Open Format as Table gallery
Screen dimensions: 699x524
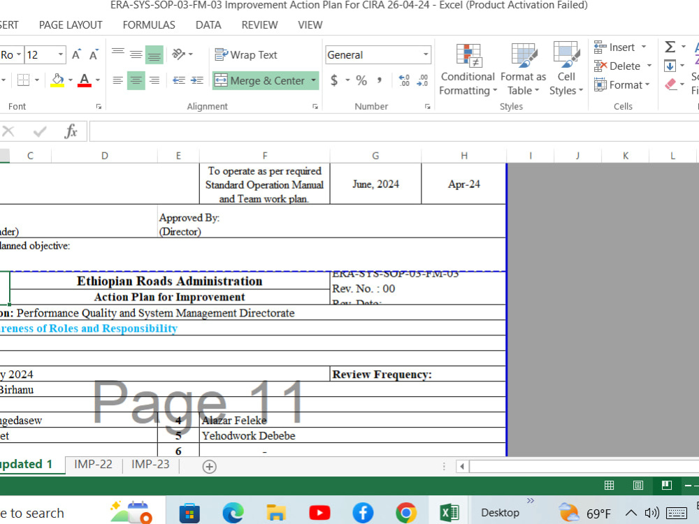(x=523, y=69)
